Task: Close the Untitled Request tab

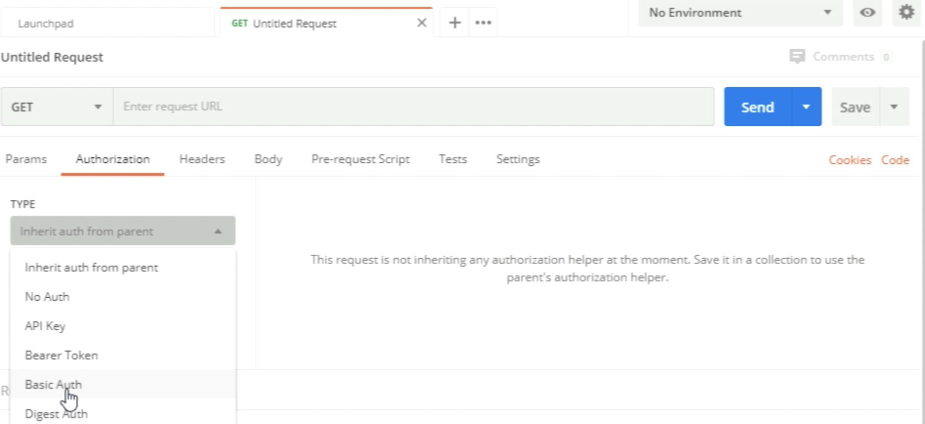Action: tap(422, 23)
